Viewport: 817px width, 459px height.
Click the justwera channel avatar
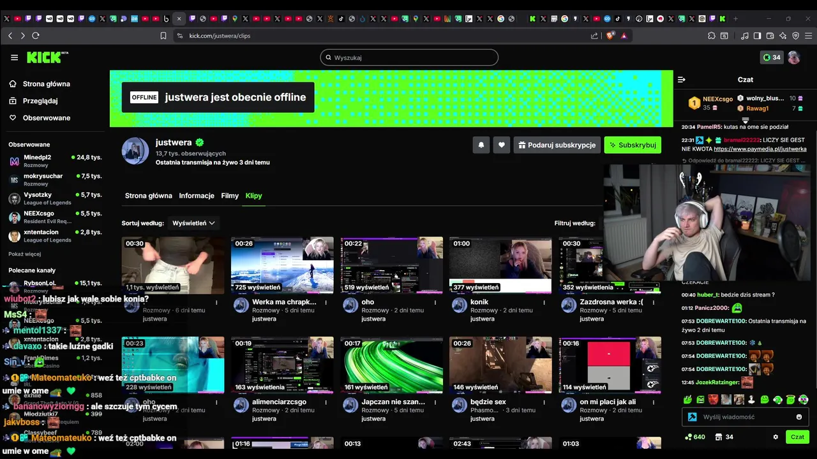pos(135,150)
